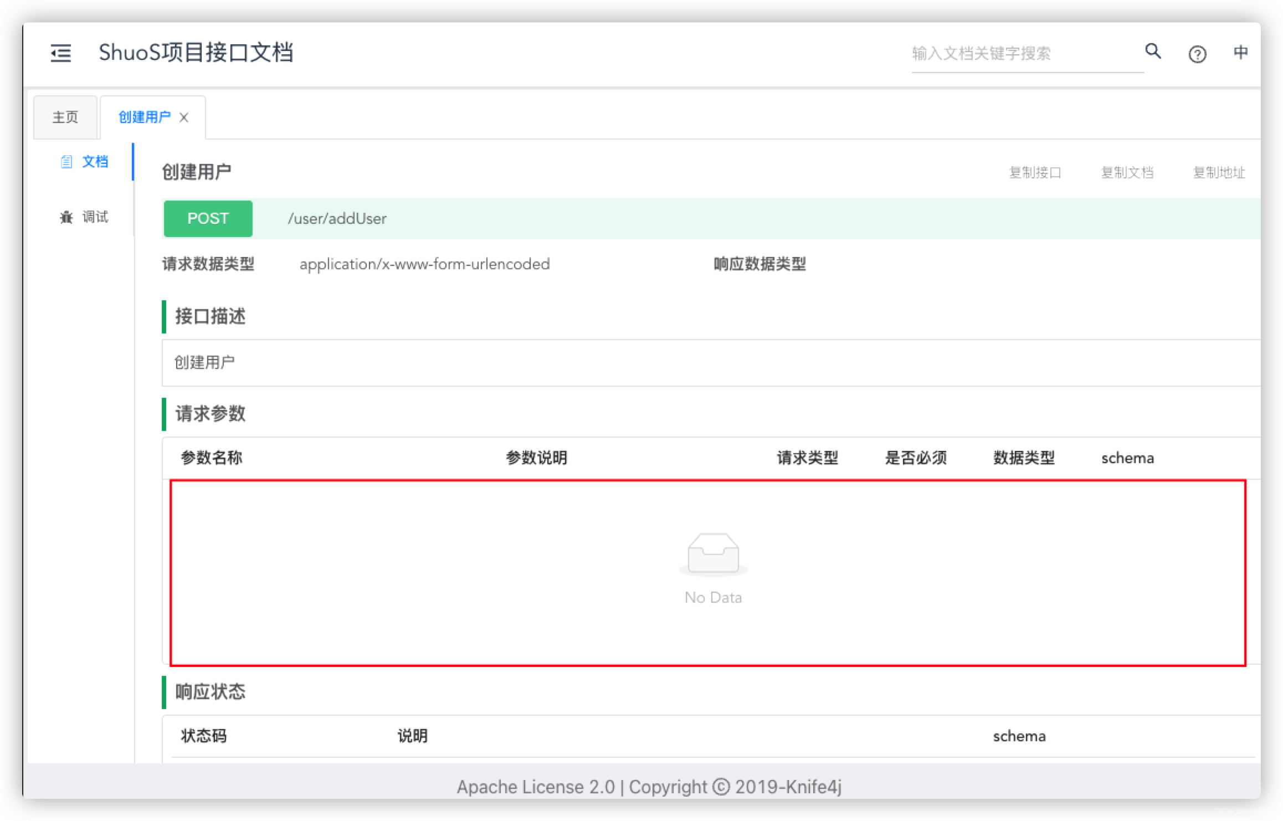Open the 文档 side tab
The height and width of the screenshot is (821, 1283).
[x=95, y=162]
